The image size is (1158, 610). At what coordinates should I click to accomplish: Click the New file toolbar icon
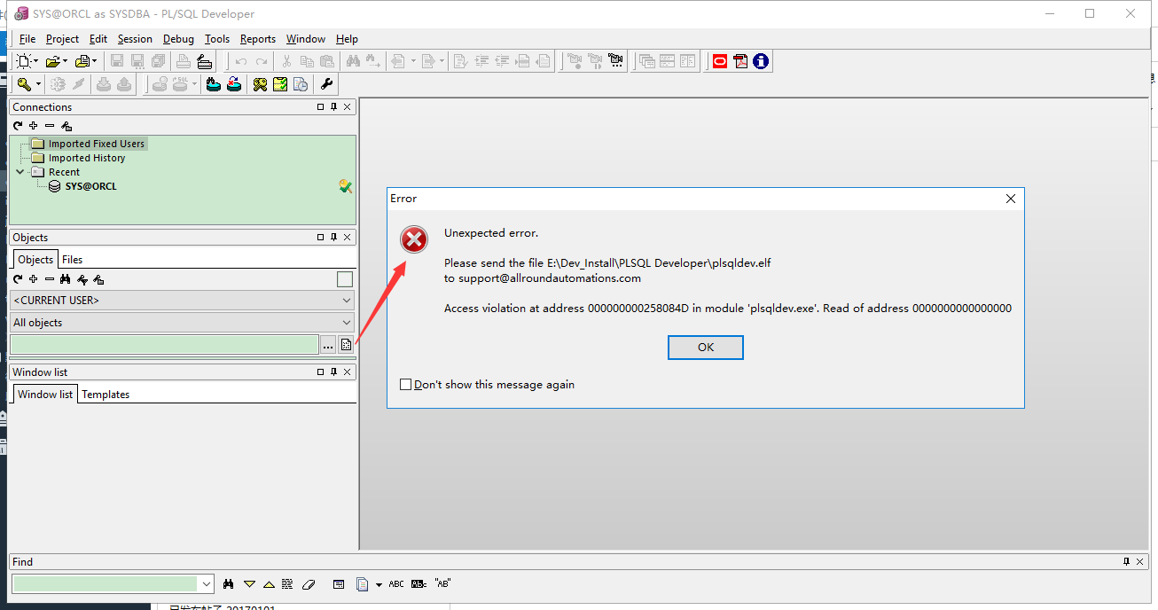tap(24, 61)
